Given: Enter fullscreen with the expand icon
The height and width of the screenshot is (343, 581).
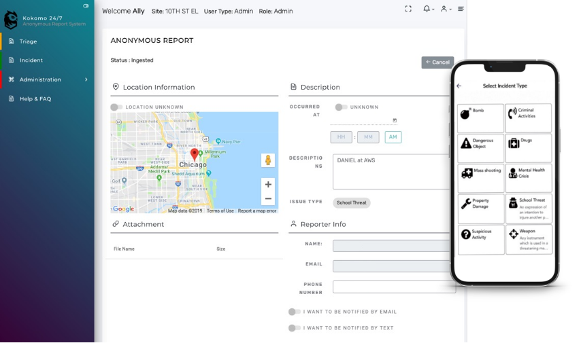Looking at the screenshot, I should pyautogui.click(x=408, y=9).
